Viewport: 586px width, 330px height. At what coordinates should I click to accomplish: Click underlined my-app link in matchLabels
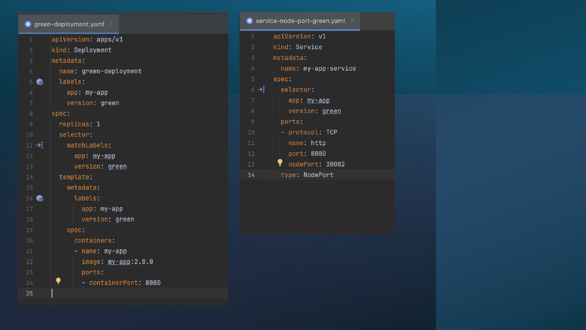click(104, 156)
